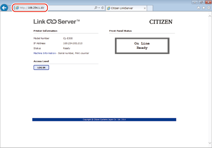Viewport: 212px width, 148px height.
Task: Click the Front Panel Status heading
Action: [120, 31]
